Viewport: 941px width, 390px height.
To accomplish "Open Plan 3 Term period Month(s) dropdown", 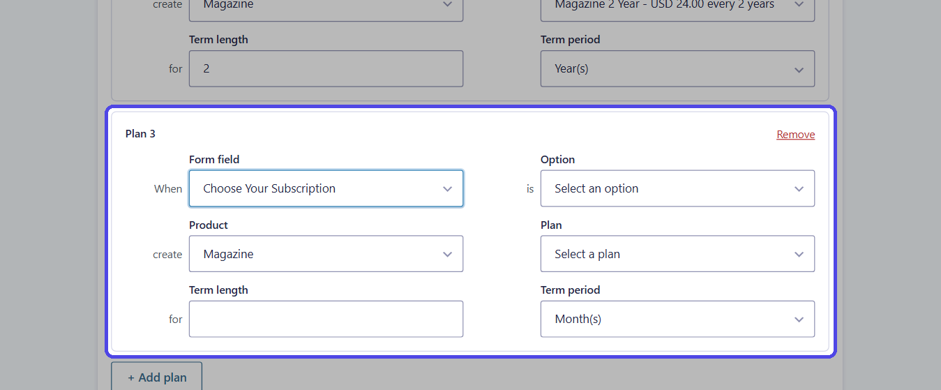I will 677,319.
